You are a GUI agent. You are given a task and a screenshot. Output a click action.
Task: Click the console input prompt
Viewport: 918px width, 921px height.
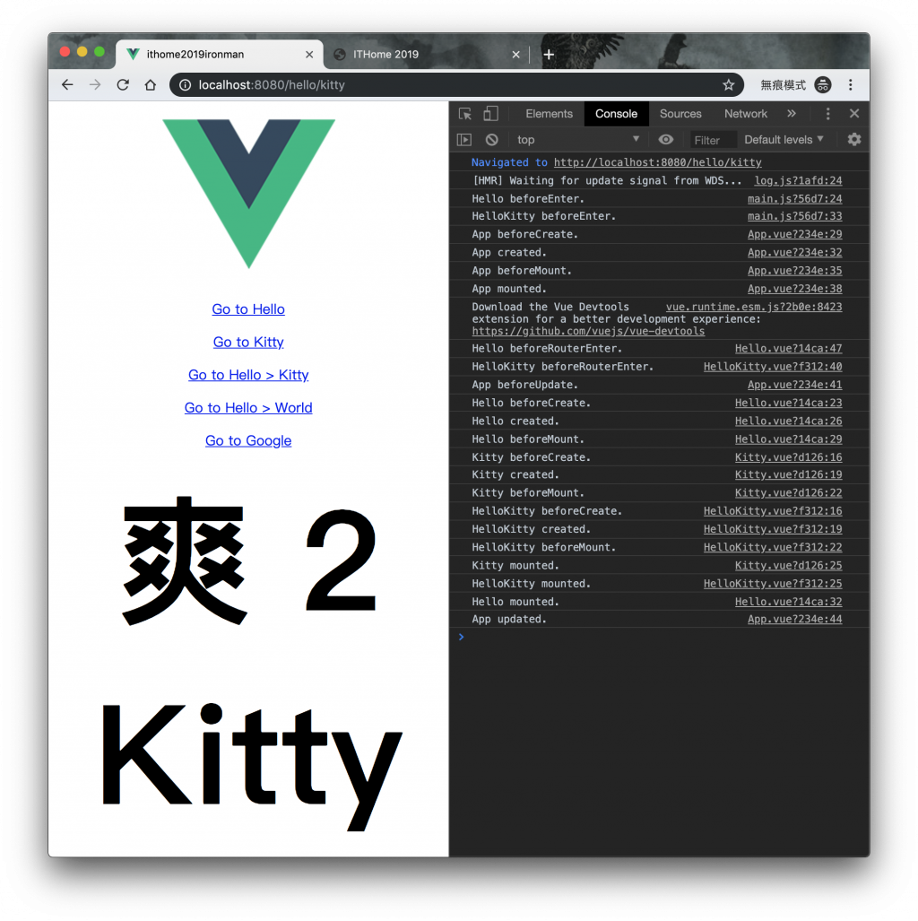[x=659, y=638]
